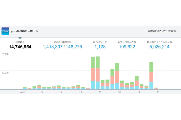Click the Jun 7 x-axis date label
181x120 pixels.
point(23,92)
